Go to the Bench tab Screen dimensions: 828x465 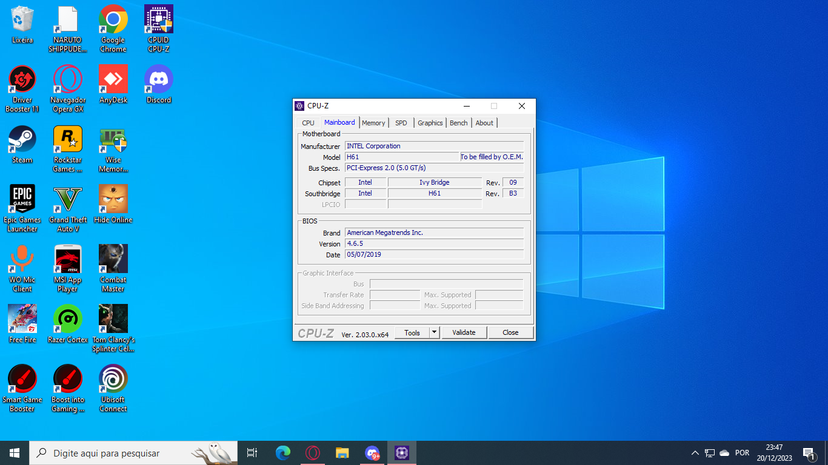pyautogui.click(x=459, y=123)
